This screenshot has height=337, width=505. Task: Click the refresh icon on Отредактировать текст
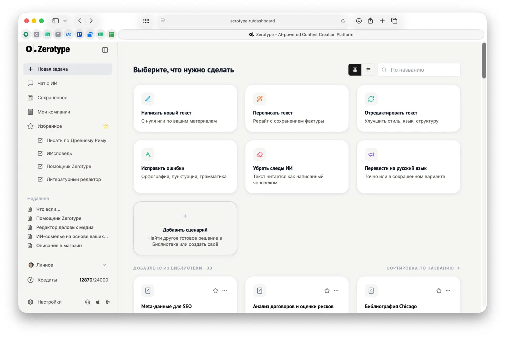pos(371,99)
